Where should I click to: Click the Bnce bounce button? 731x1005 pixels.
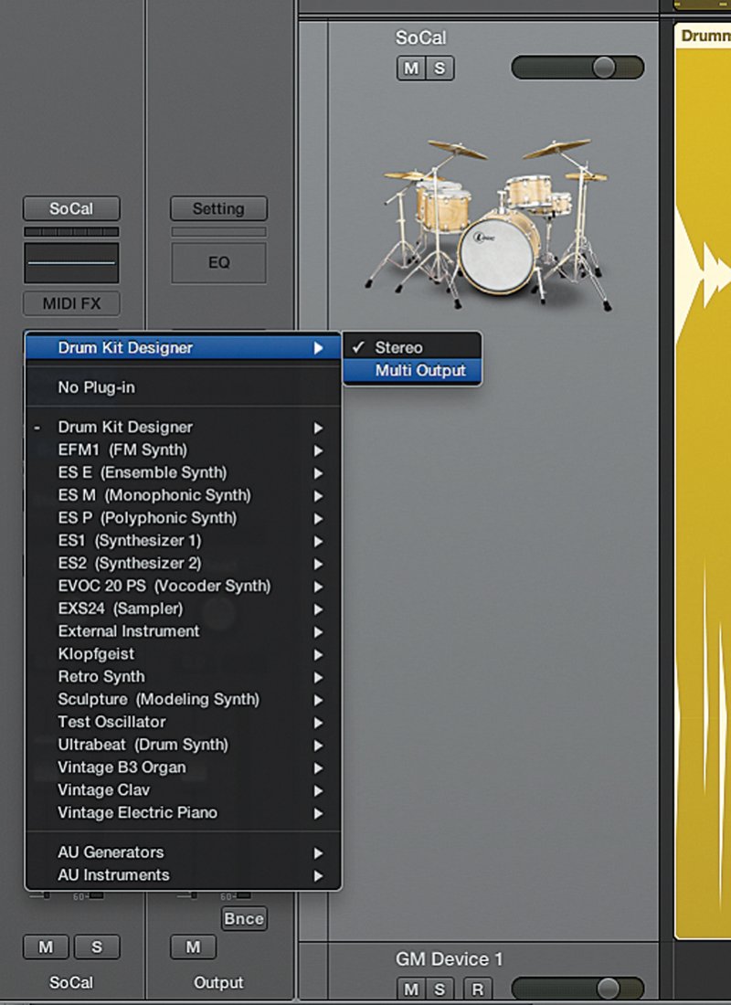[x=244, y=918]
